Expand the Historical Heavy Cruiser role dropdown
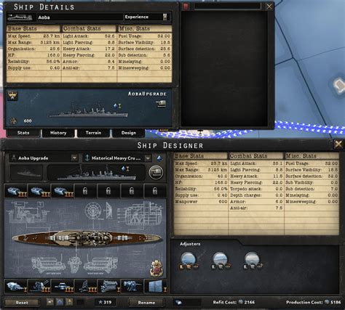The width and height of the screenshot is (345, 310). (x=148, y=158)
